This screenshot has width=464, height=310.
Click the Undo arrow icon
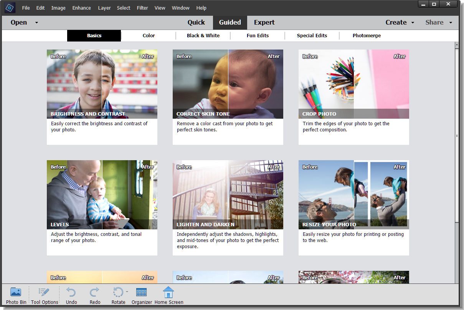[x=71, y=292]
